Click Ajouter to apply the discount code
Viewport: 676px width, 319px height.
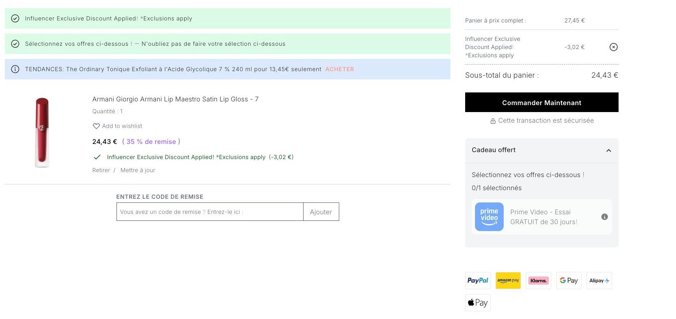(321, 212)
